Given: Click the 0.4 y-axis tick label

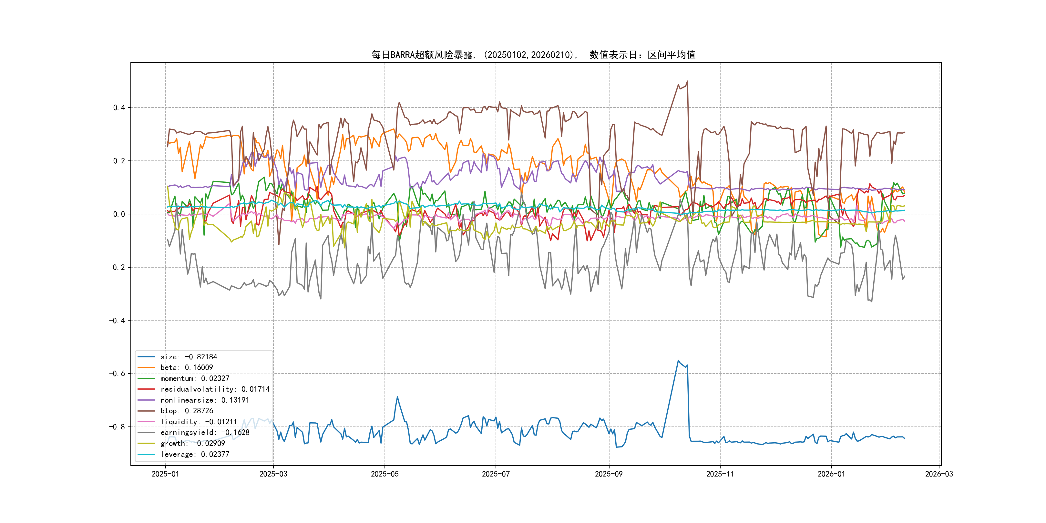Looking at the screenshot, I should coord(119,108).
